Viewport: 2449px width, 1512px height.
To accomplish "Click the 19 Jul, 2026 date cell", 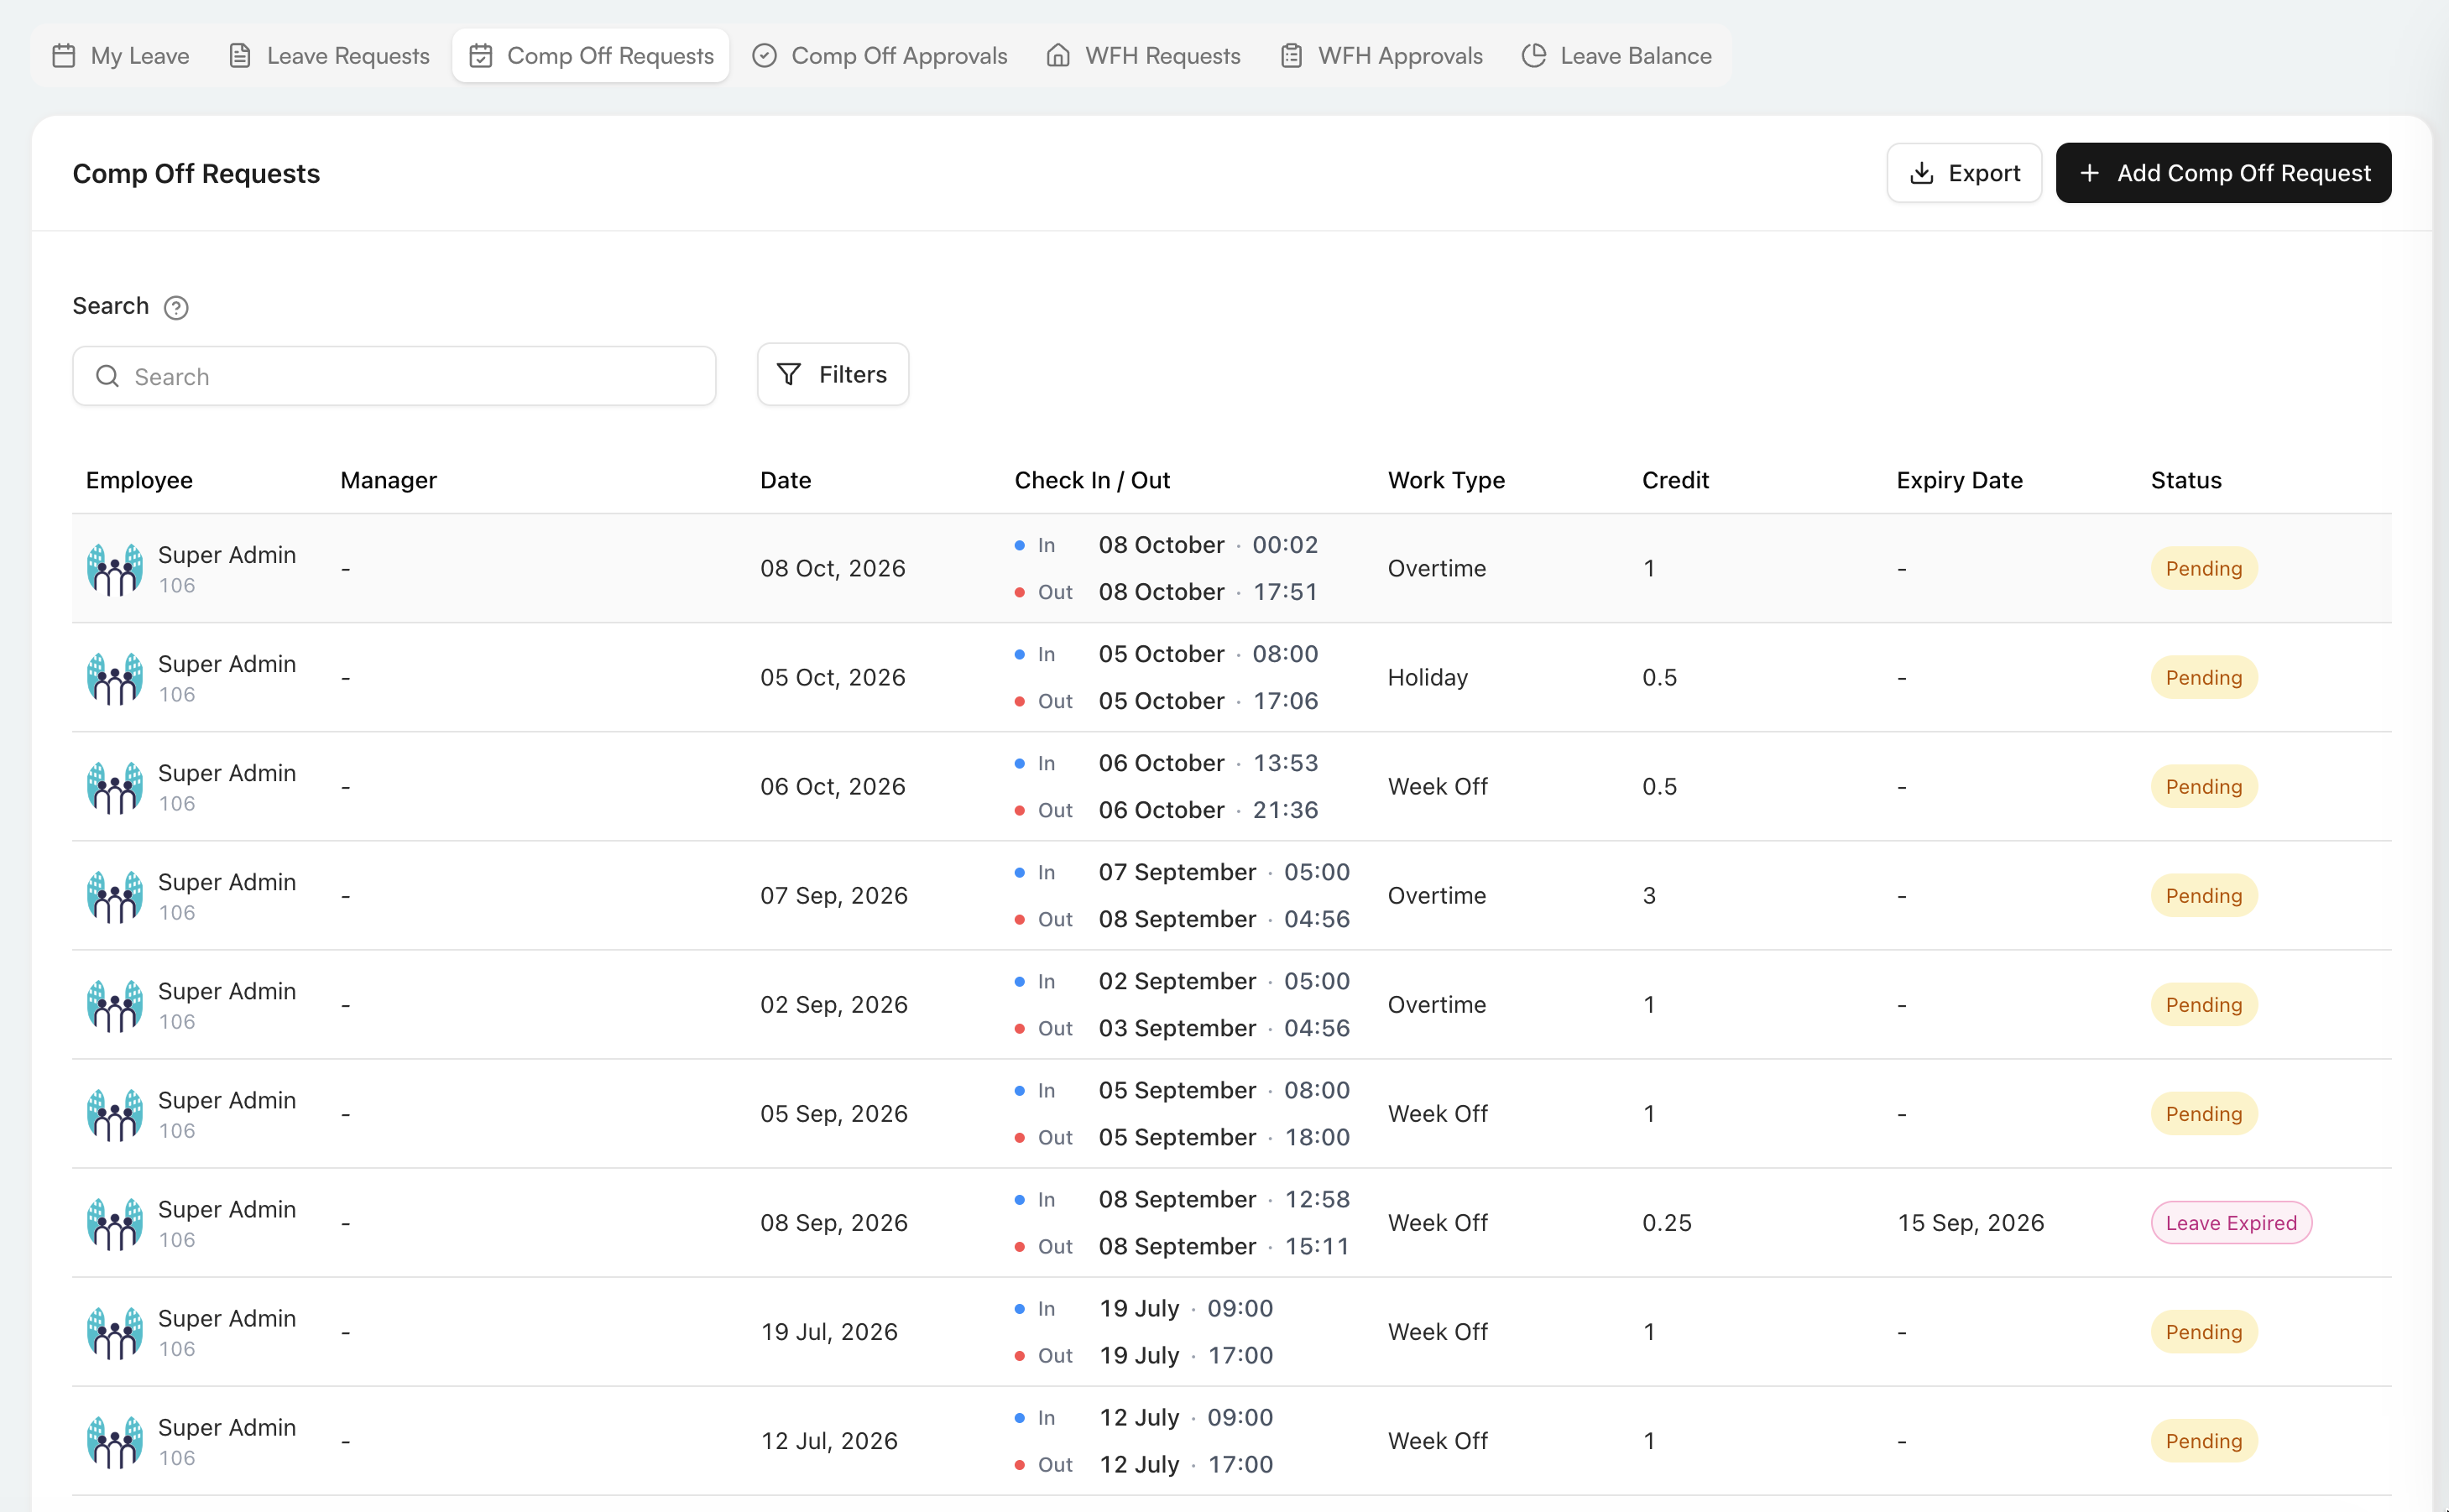I will [829, 1332].
